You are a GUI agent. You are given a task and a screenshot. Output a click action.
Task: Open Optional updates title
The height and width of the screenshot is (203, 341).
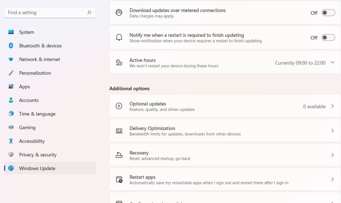pyautogui.click(x=148, y=104)
